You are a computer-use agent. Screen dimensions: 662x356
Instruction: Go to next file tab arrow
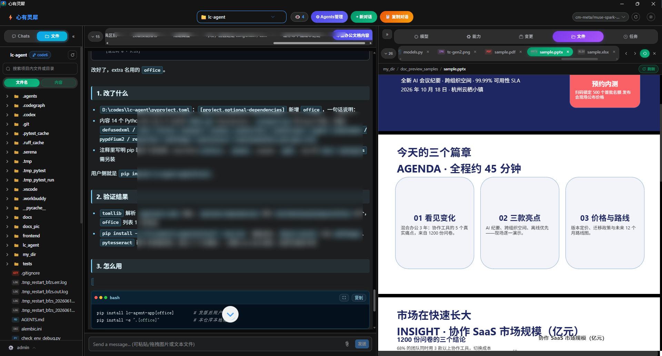click(x=635, y=53)
